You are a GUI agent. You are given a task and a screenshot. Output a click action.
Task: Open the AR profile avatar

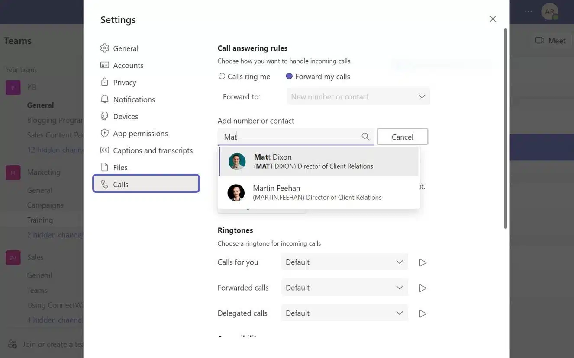pos(550,12)
